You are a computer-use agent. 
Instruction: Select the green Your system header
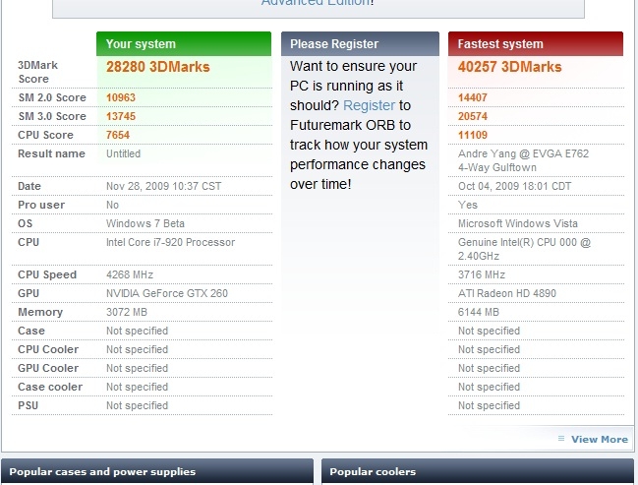point(183,44)
